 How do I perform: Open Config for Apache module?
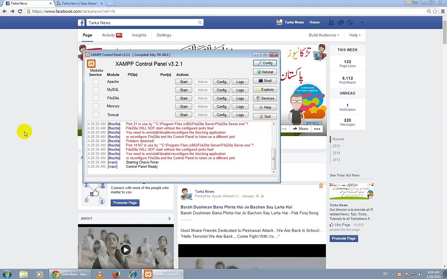[x=222, y=82]
